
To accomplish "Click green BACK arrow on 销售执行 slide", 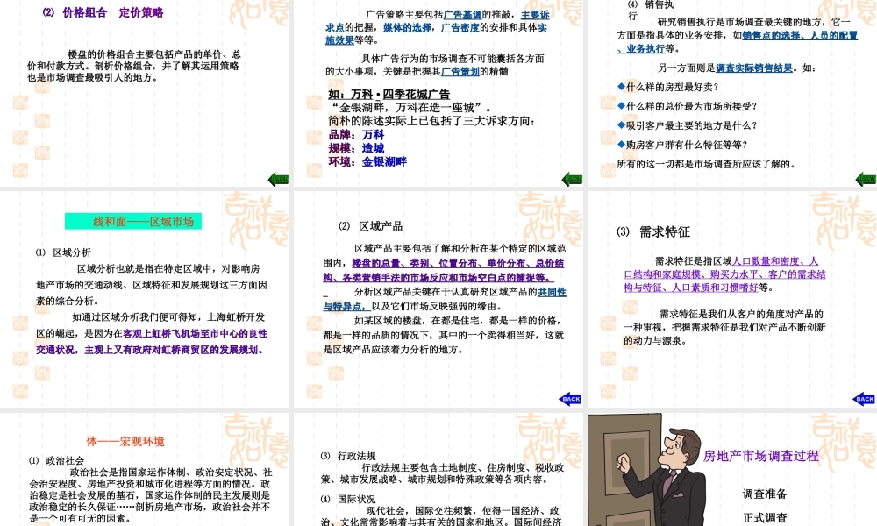I will (x=866, y=179).
